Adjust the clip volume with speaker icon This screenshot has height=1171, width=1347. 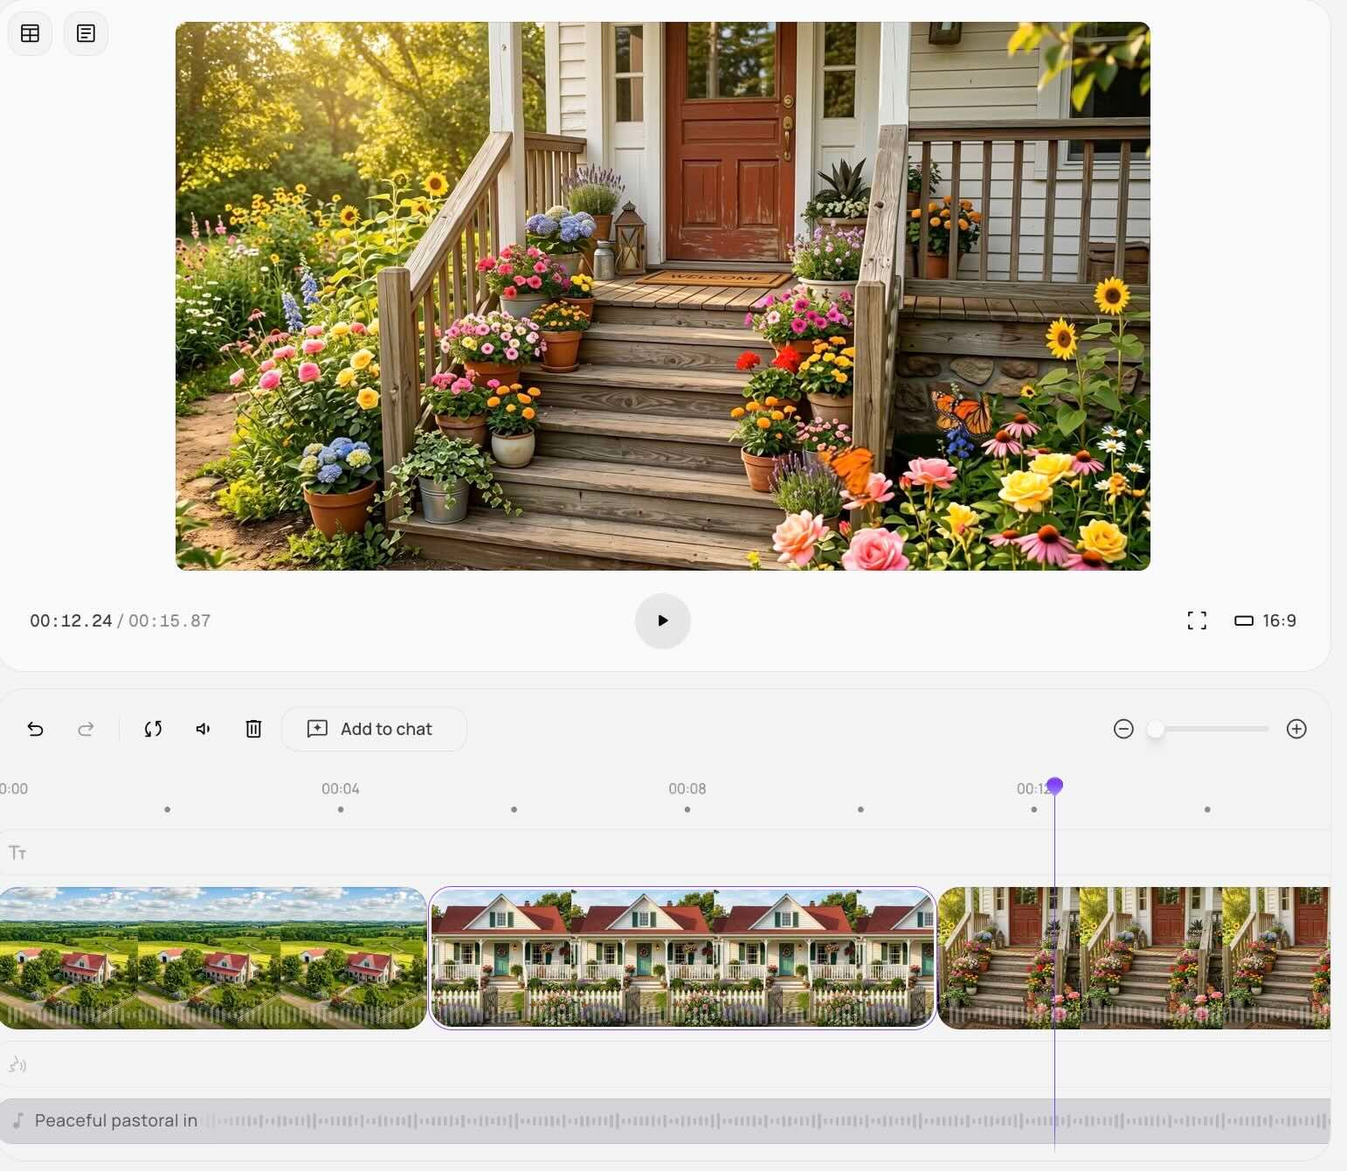coord(203,729)
